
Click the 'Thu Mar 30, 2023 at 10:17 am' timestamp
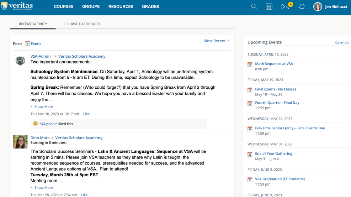click(x=55, y=114)
